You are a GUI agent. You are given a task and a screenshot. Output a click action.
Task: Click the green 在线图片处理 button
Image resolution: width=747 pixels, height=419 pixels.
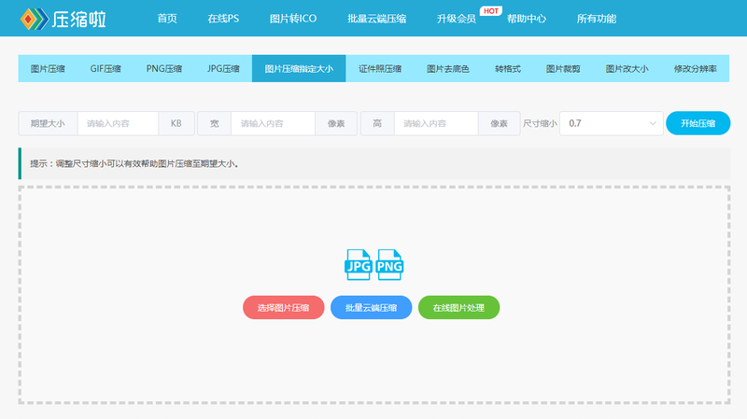458,308
